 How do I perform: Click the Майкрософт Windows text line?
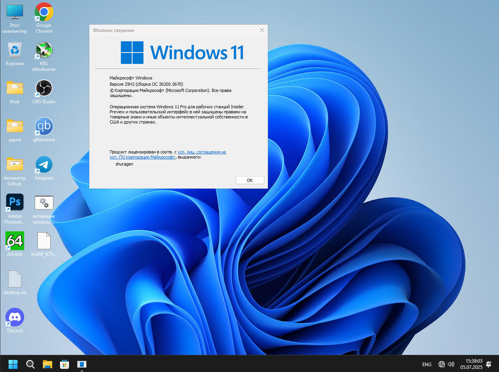[x=131, y=78]
